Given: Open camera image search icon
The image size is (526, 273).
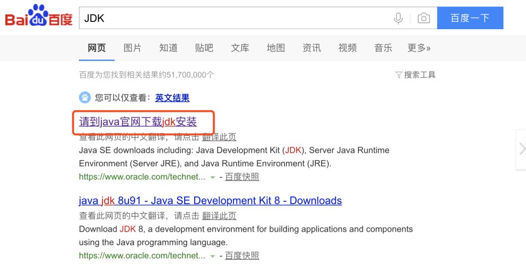Looking at the screenshot, I should coord(424,18).
